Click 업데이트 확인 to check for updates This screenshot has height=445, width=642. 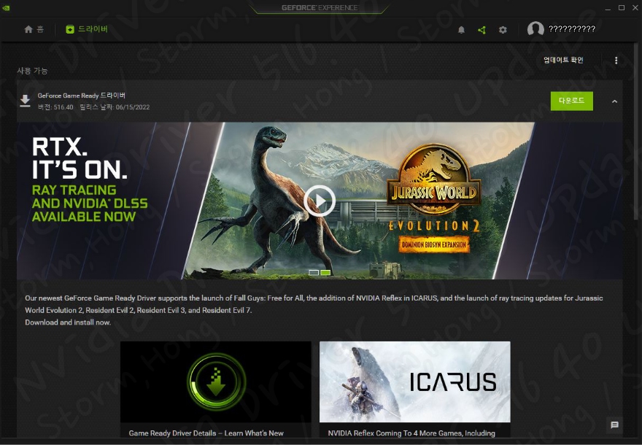pos(563,60)
